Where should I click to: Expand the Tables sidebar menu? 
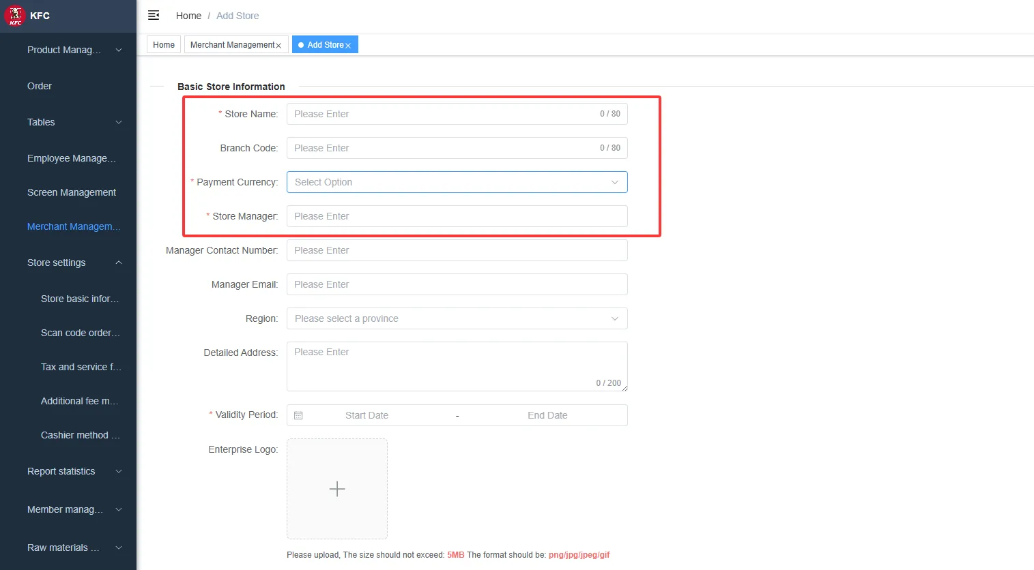point(68,122)
